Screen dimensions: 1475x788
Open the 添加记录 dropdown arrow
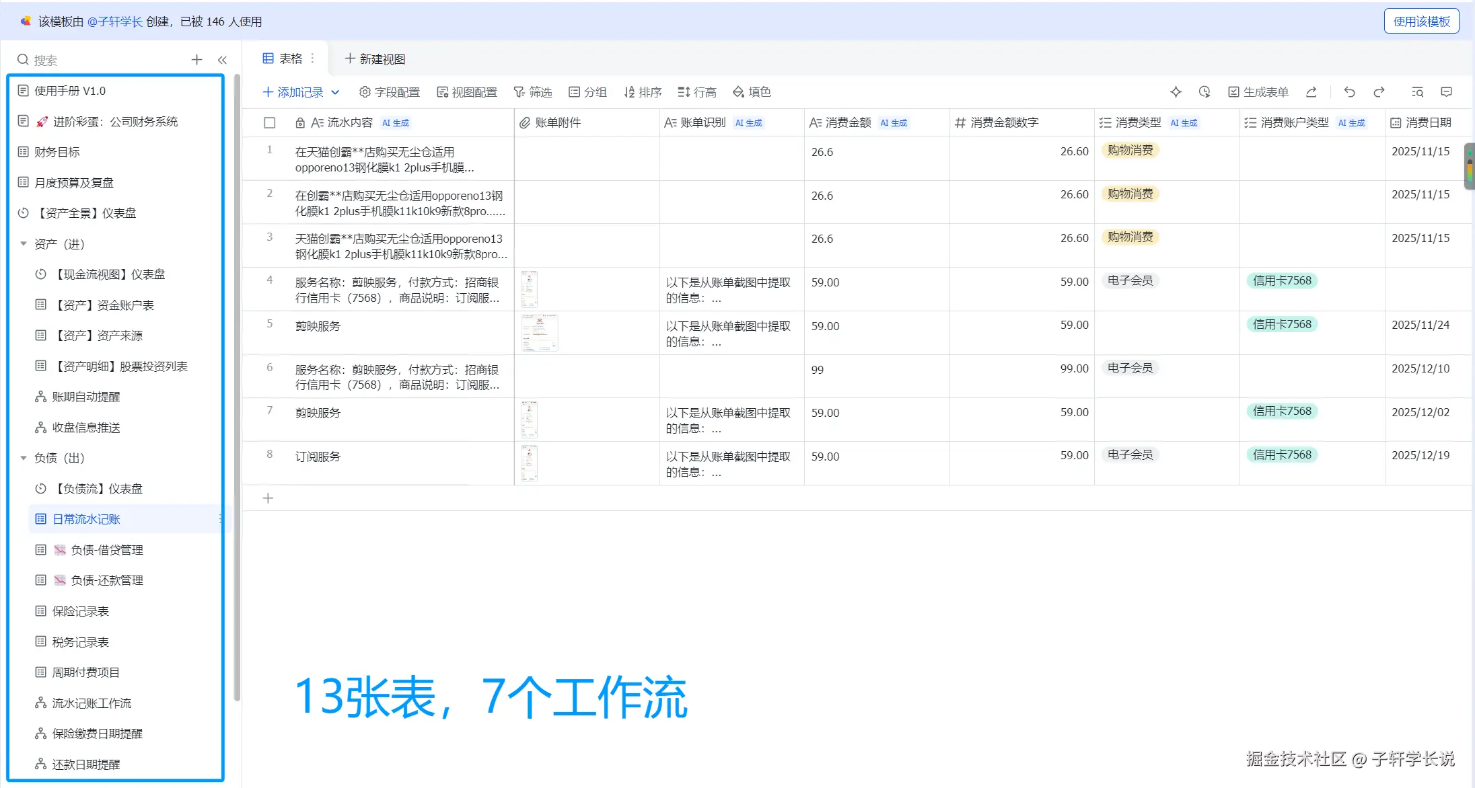[x=335, y=92]
